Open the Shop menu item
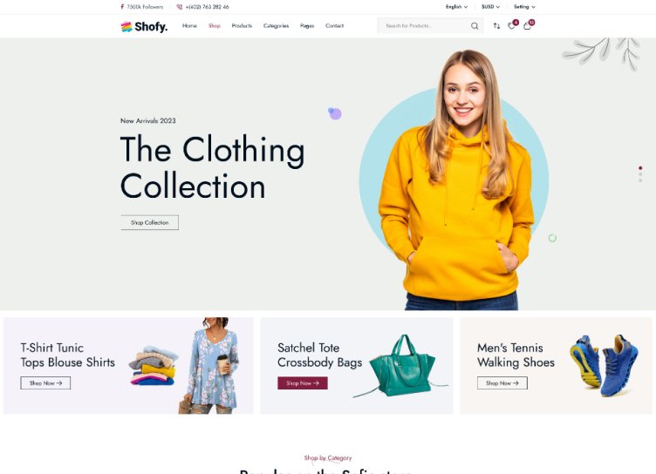The width and height of the screenshot is (656, 474). (x=215, y=26)
